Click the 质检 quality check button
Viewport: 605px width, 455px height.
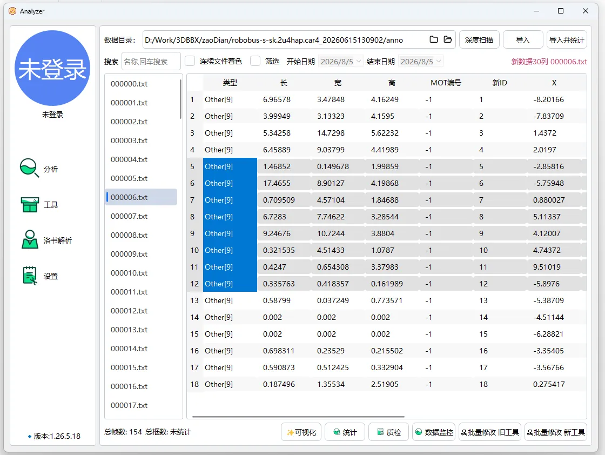point(388,432)
